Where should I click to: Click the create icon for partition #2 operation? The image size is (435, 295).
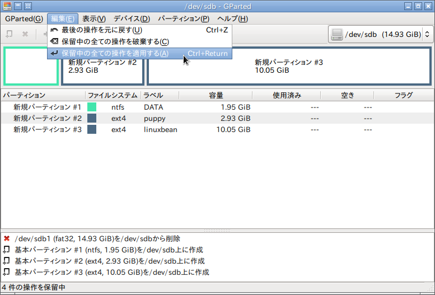7,261
